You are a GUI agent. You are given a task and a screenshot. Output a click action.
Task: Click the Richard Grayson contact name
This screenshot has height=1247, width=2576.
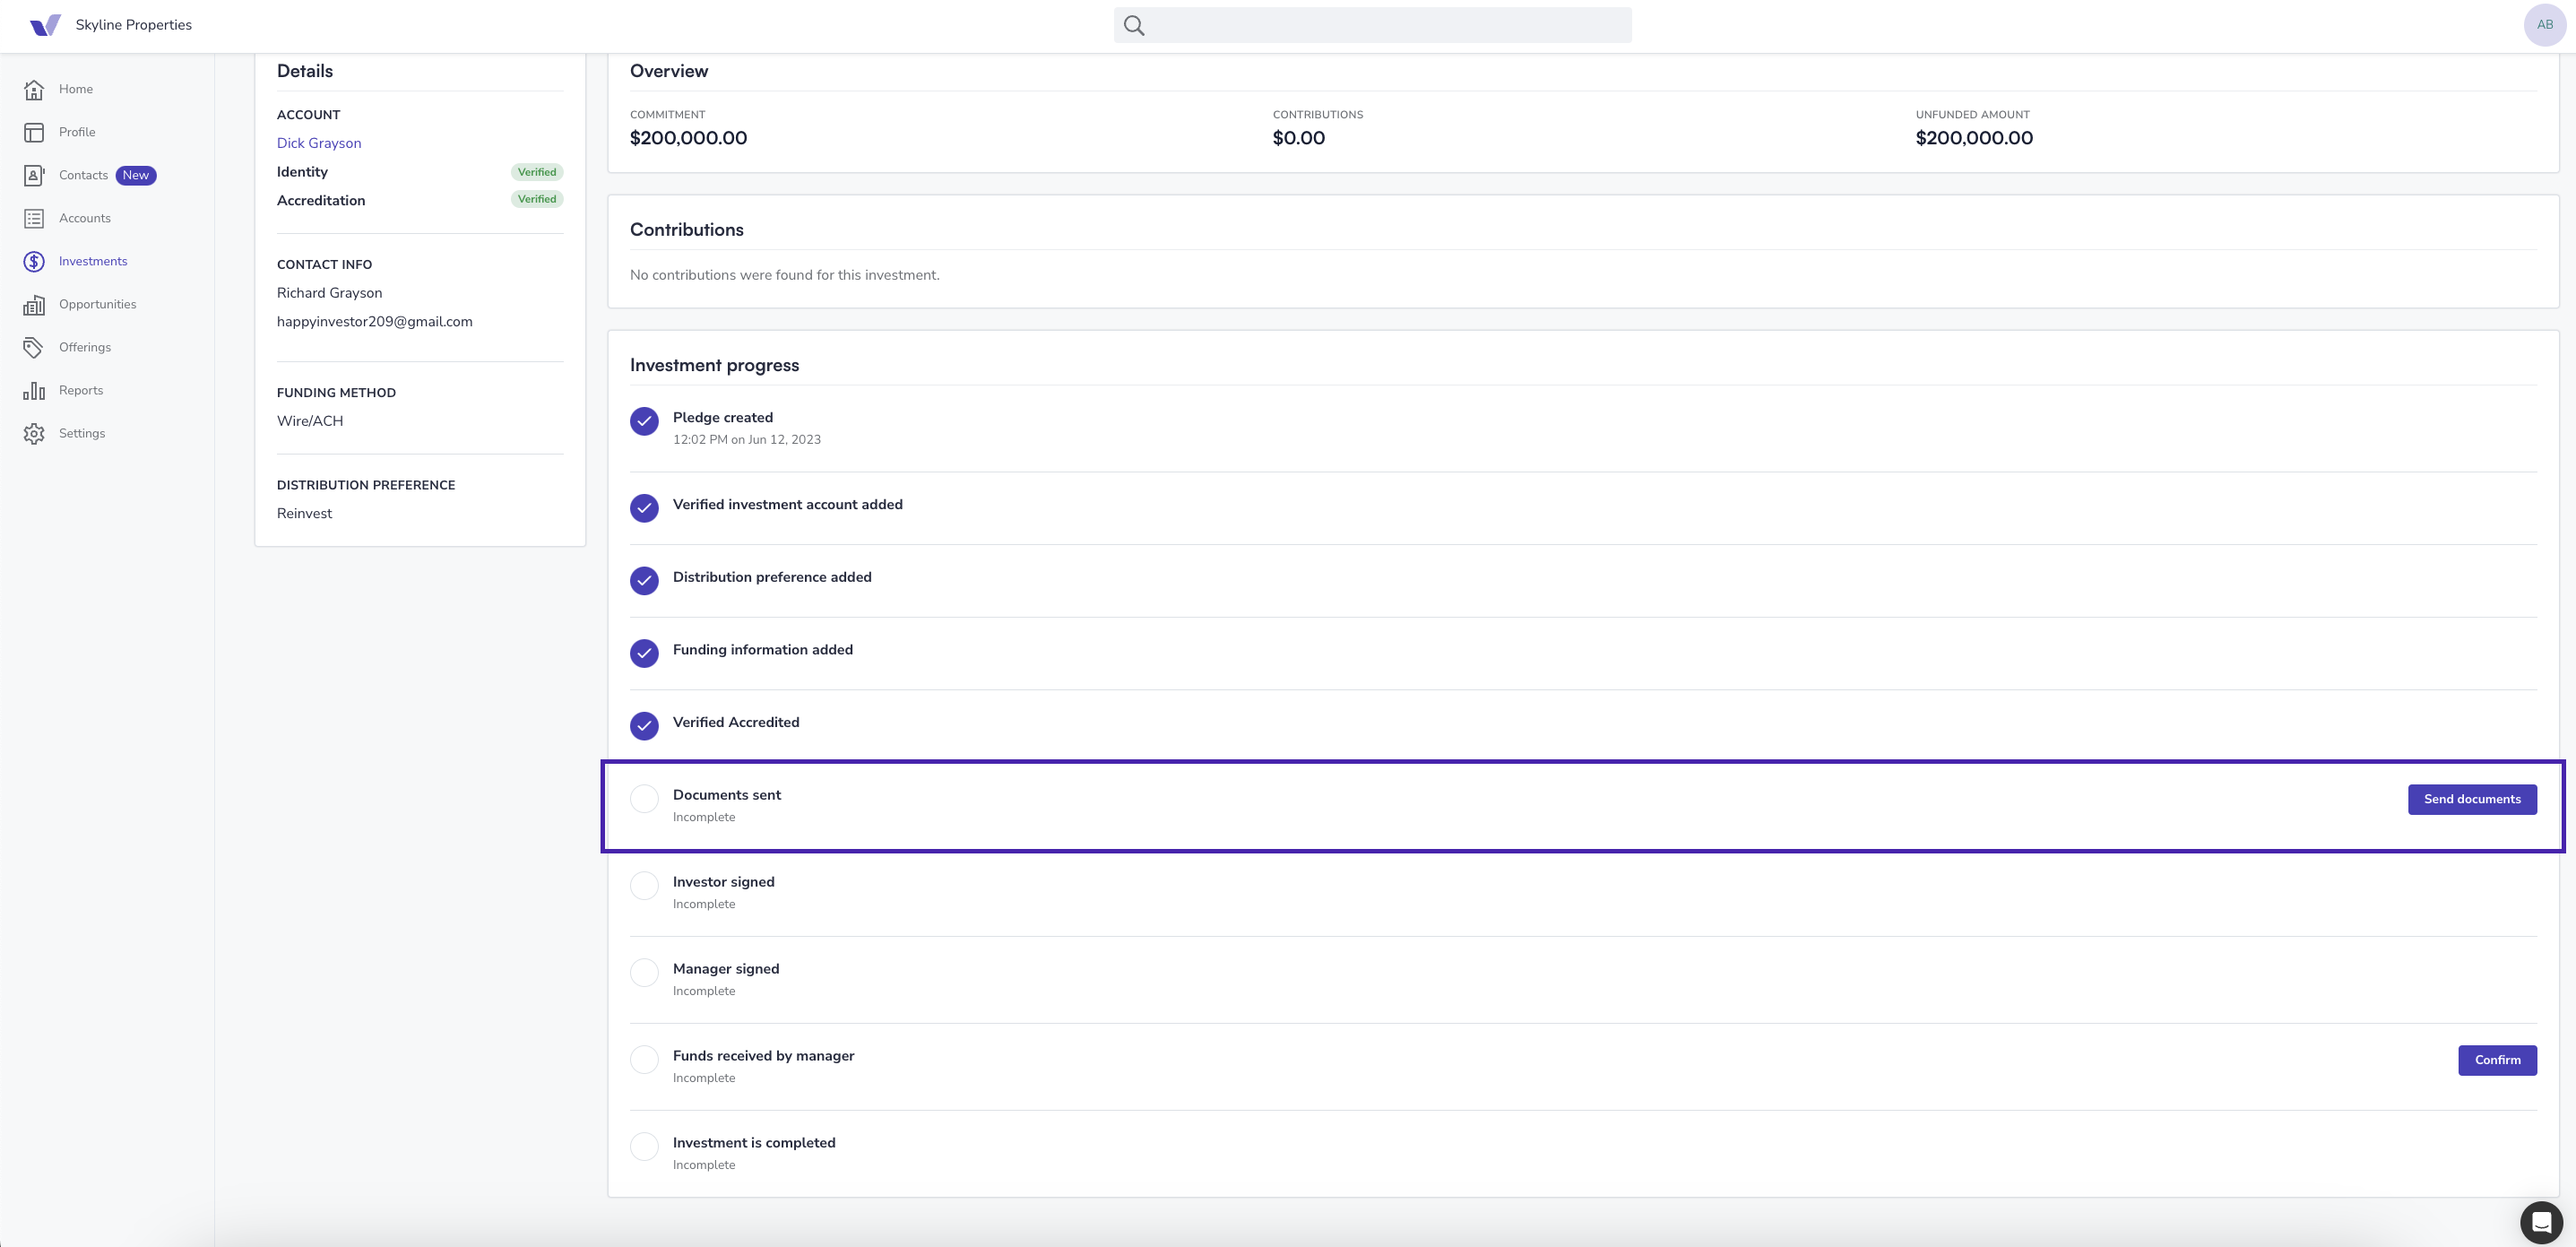(330, 293)
